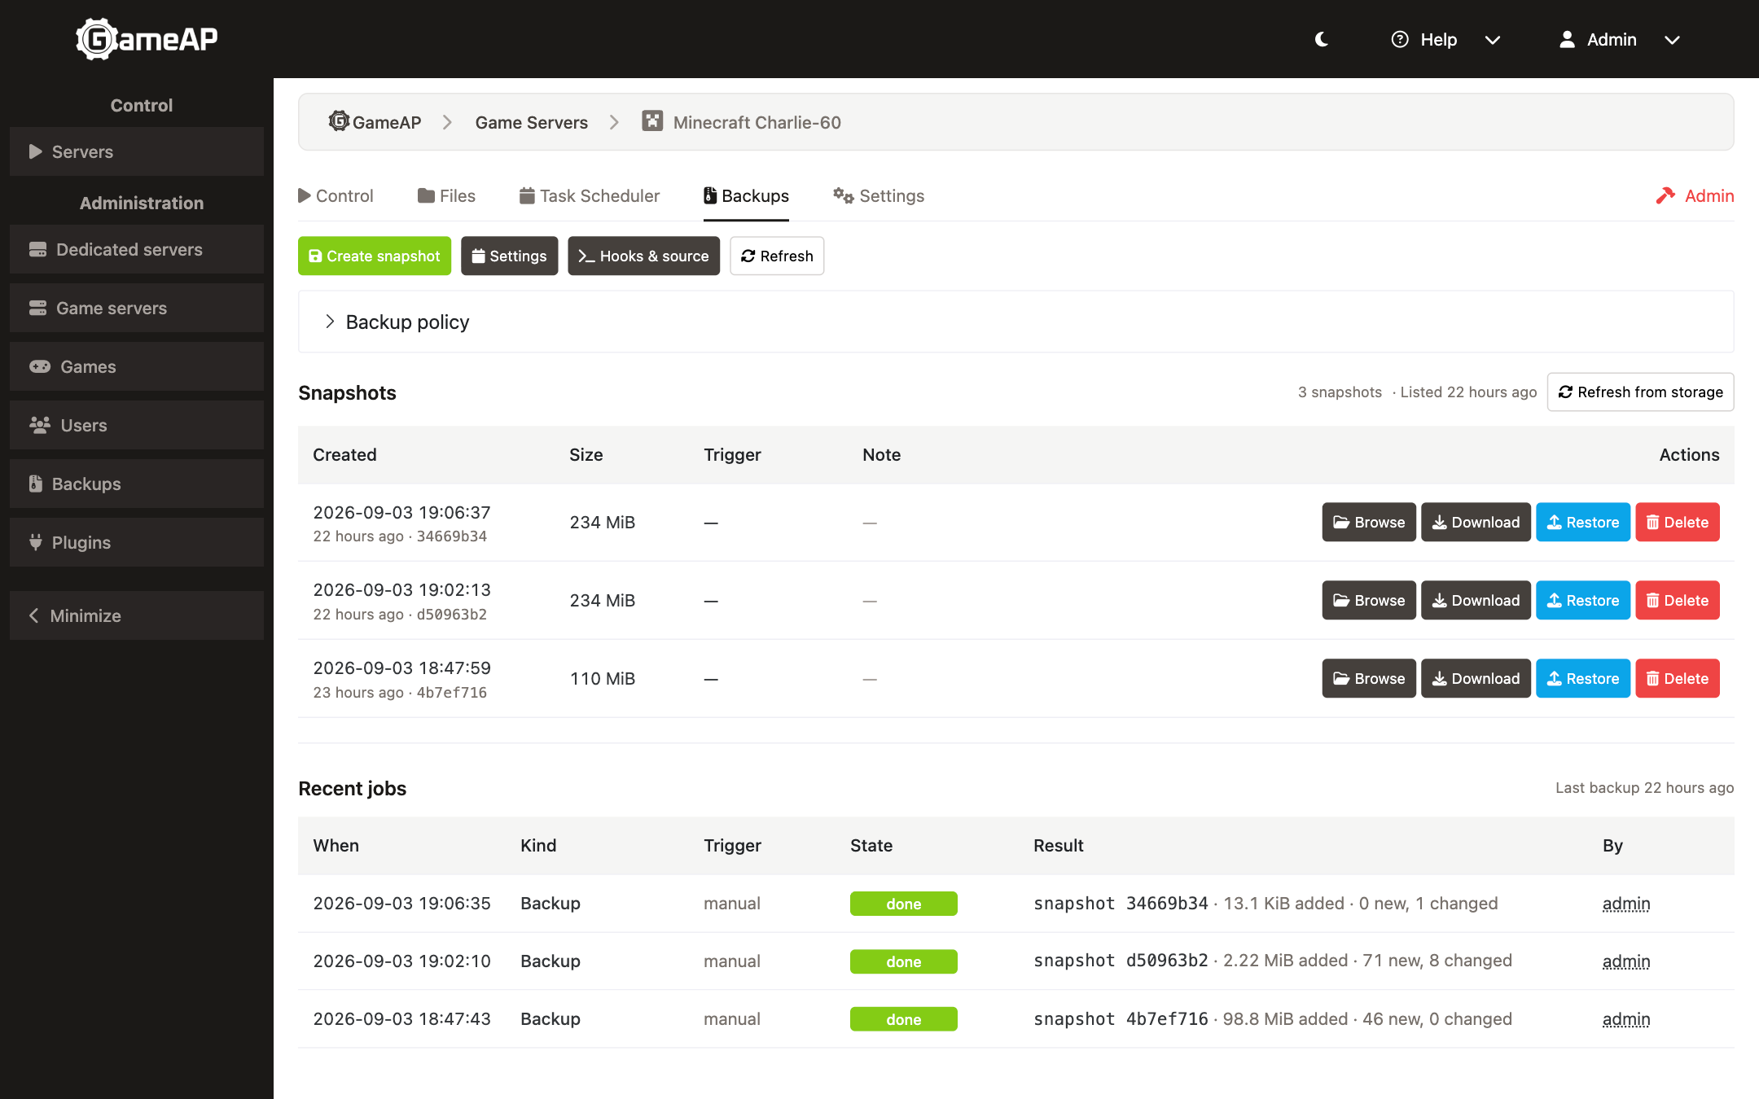Go to Game Servers breadcrumb

coord(531,122)
